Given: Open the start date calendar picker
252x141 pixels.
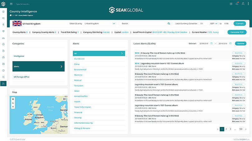Looking at the screenshot, I should (211, 44).
